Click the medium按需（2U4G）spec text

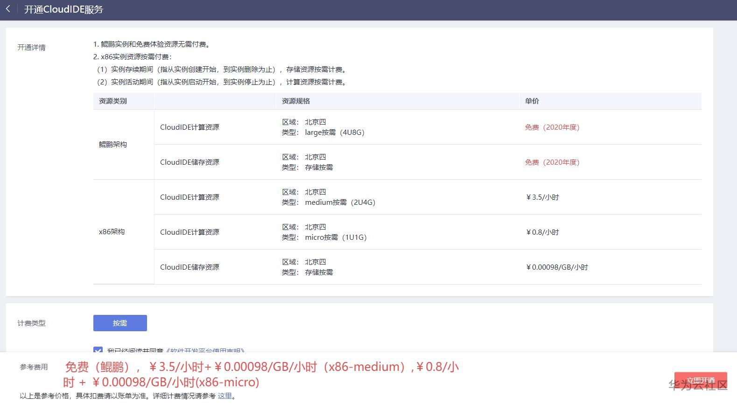[x=340, y=202]
